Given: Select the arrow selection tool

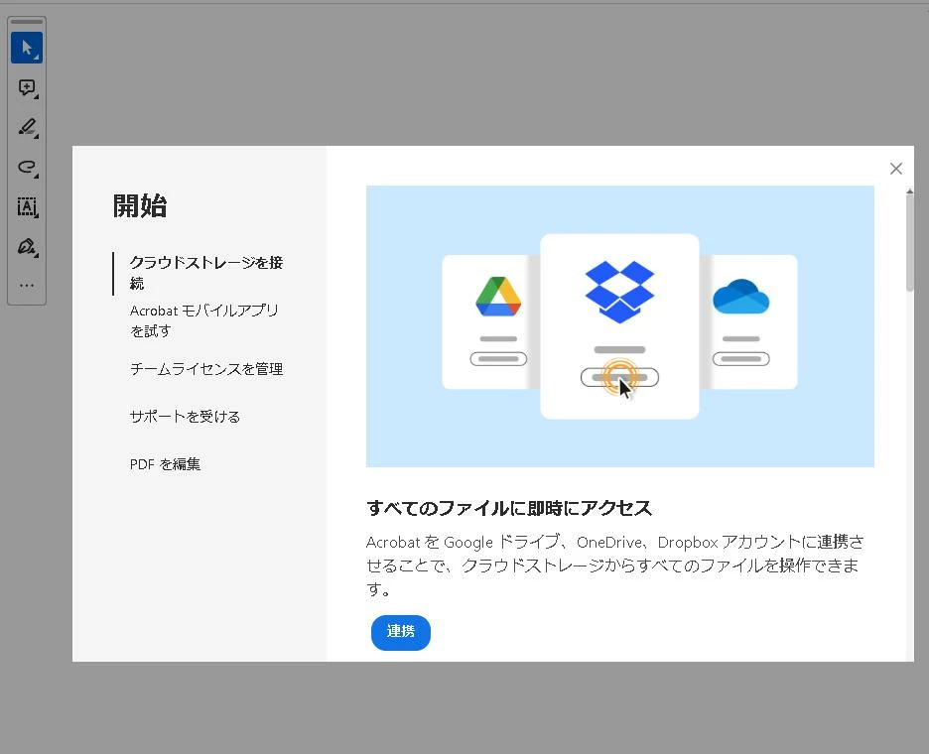Looking at the screenshot, I should pyautogui.click(x=27, y=48).
